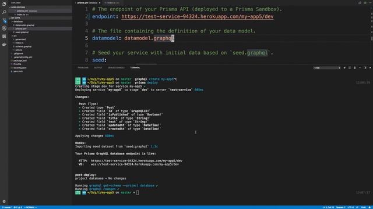Open the Source Control view
This screenshot has height=209, width=373.
tap(4, 20)
